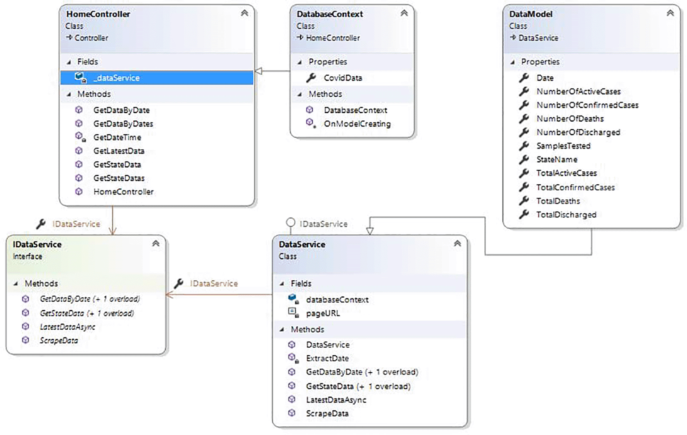Click the NumberOfDeaths property wrench icon
Screen dimensions: 687x435
[x=524, y=118]
